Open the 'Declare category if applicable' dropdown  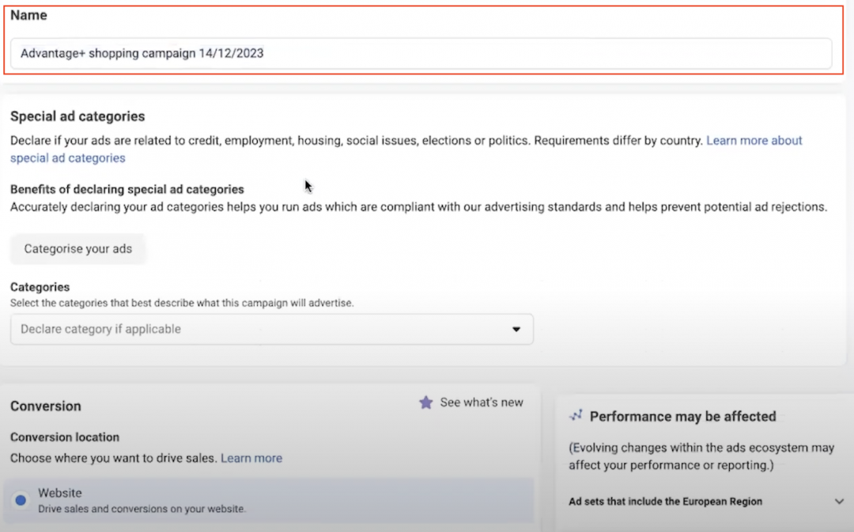(x=272, y=329)
